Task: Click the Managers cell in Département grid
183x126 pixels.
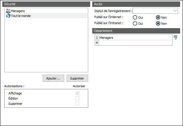Action: (135, 38)
